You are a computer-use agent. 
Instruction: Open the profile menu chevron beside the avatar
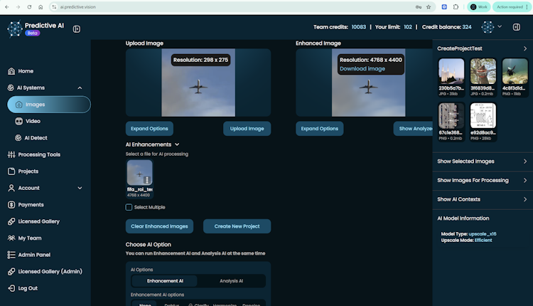[500, 26]
